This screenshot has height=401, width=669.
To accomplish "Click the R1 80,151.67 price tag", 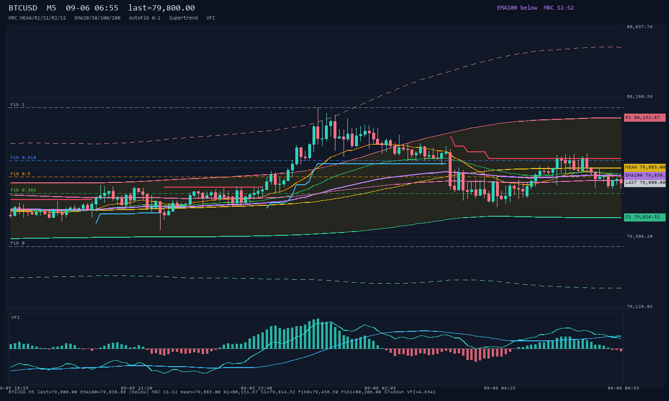I will click(x=645, y=117).
